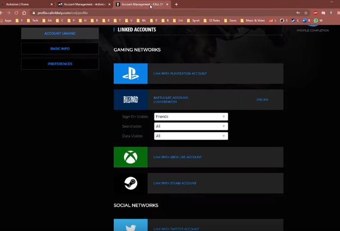Go back with the browser back arrow
The height and width of the screenshot is (231, 340).
(2, 13)
